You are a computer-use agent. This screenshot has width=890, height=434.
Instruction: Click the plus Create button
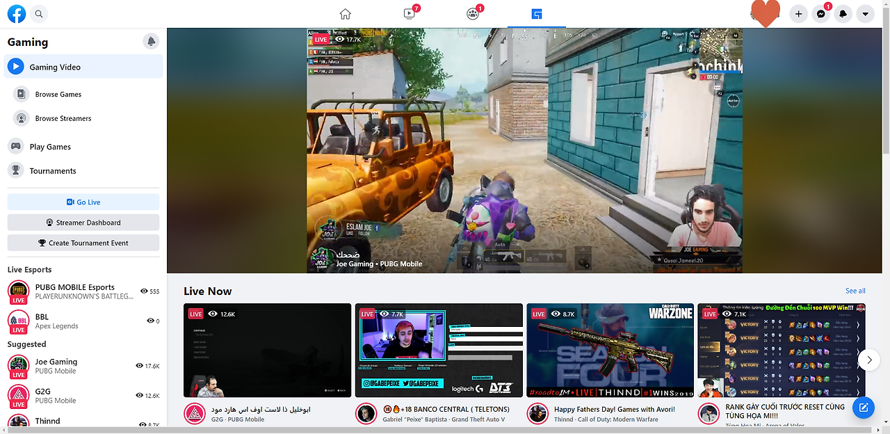tap(798, 13)
